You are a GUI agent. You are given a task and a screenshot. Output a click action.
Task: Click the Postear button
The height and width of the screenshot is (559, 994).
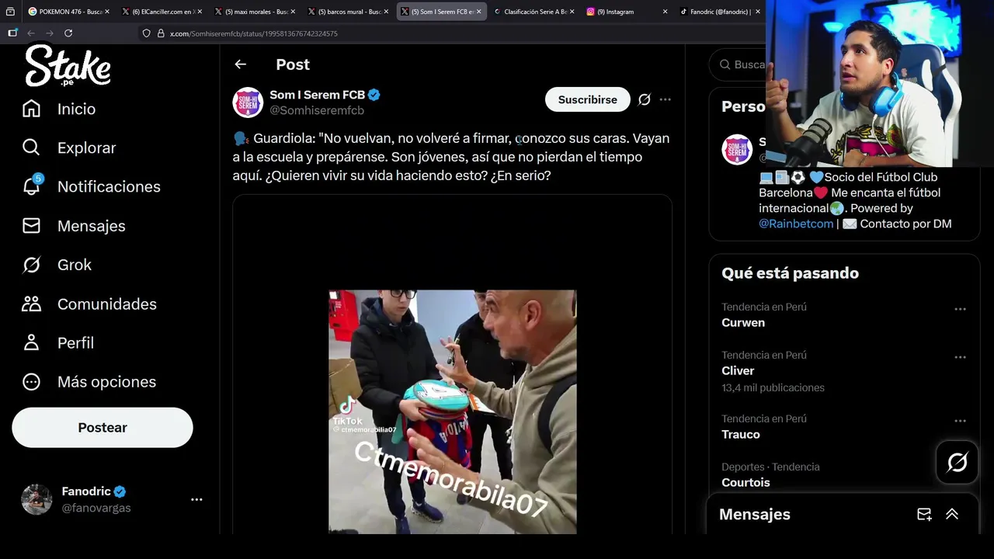click(x=103, y=428)
